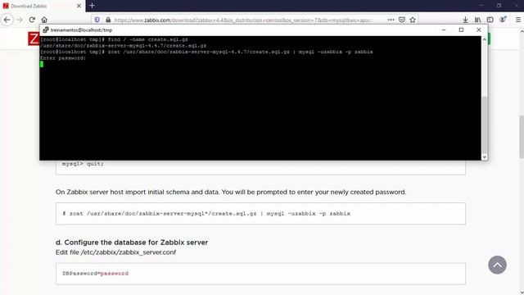Click the Firefox URL address field
This screenshot has width=524, height=295.
coord(244,20)
